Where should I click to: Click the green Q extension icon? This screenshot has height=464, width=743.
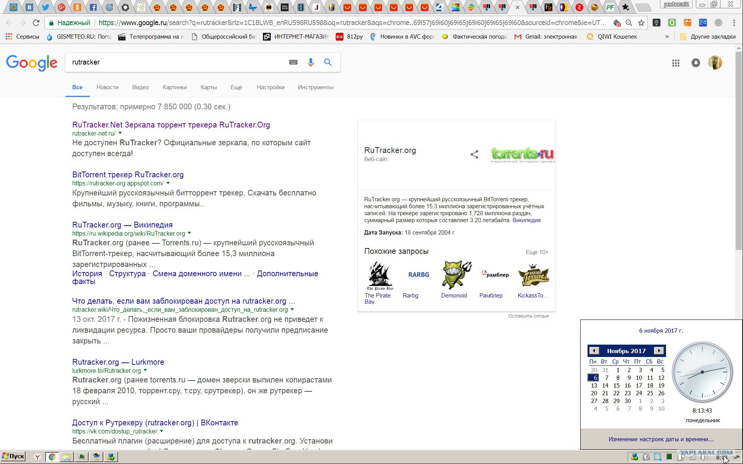[672, 23]
